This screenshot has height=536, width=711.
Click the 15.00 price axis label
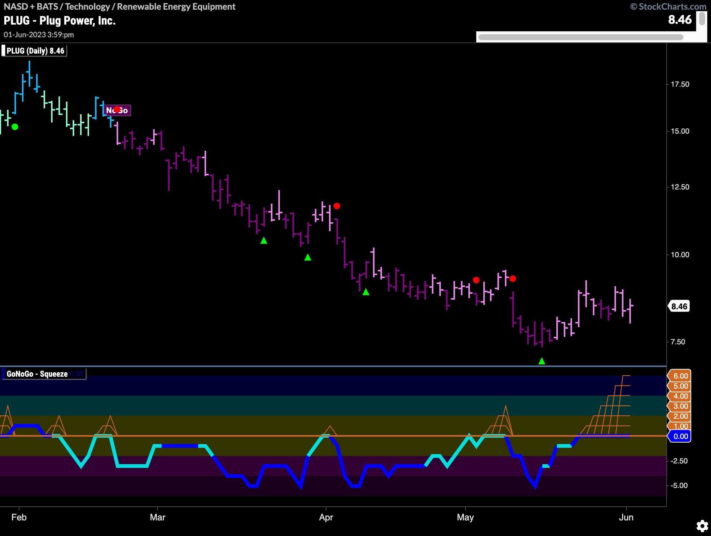point(680,131)
